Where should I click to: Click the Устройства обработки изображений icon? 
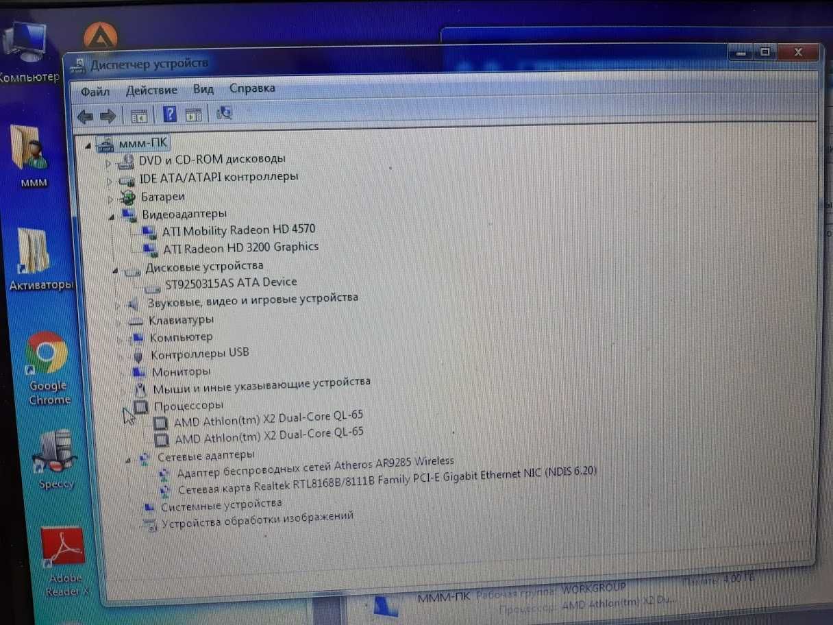click(149, 525)
